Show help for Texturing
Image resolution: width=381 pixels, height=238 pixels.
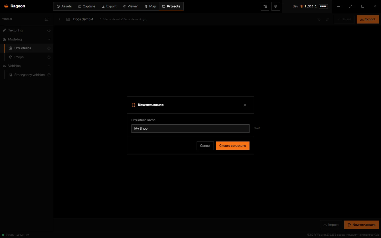pos(49,30)
